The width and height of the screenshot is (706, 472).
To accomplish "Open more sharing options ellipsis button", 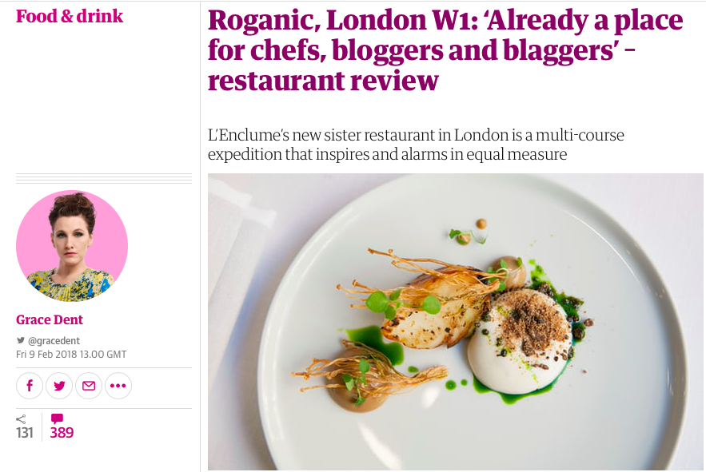I will tap(118, 386).
